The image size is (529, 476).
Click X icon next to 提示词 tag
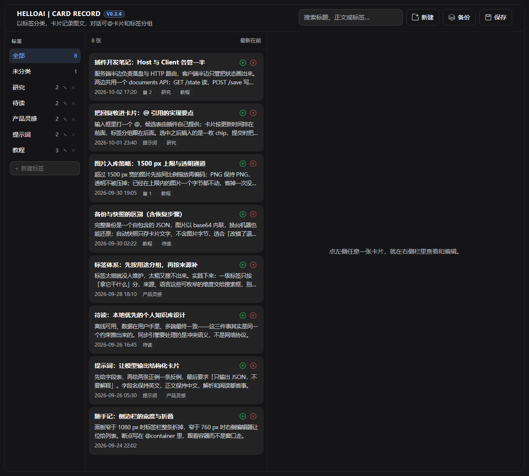73,135
